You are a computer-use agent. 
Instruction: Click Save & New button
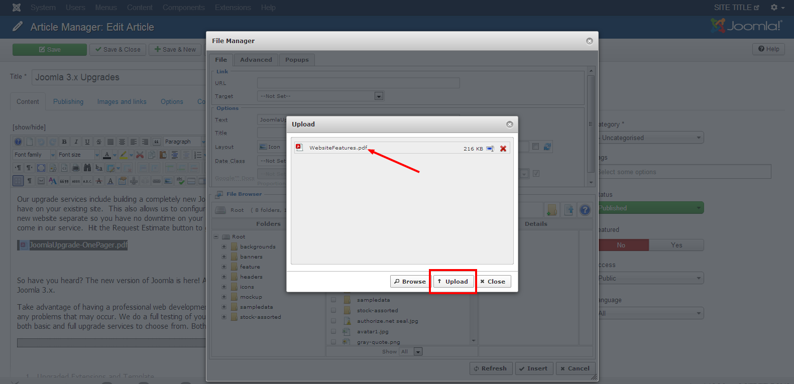pyautogui.click(x=175, y=50)
